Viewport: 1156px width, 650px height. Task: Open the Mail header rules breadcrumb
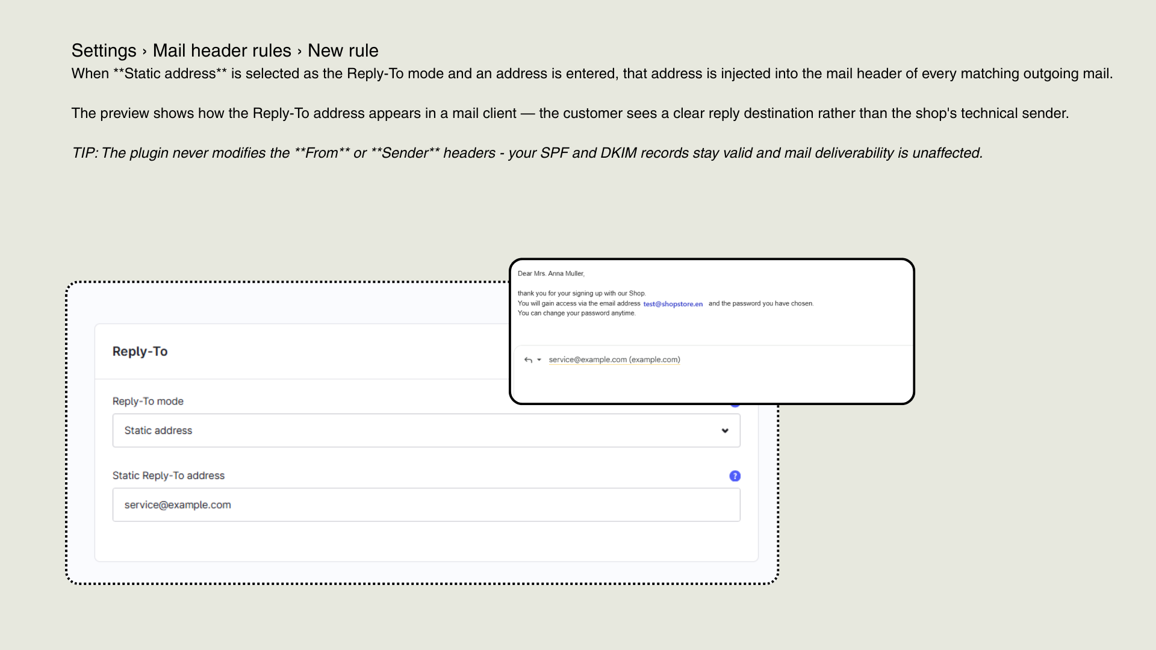pos(222,51)
